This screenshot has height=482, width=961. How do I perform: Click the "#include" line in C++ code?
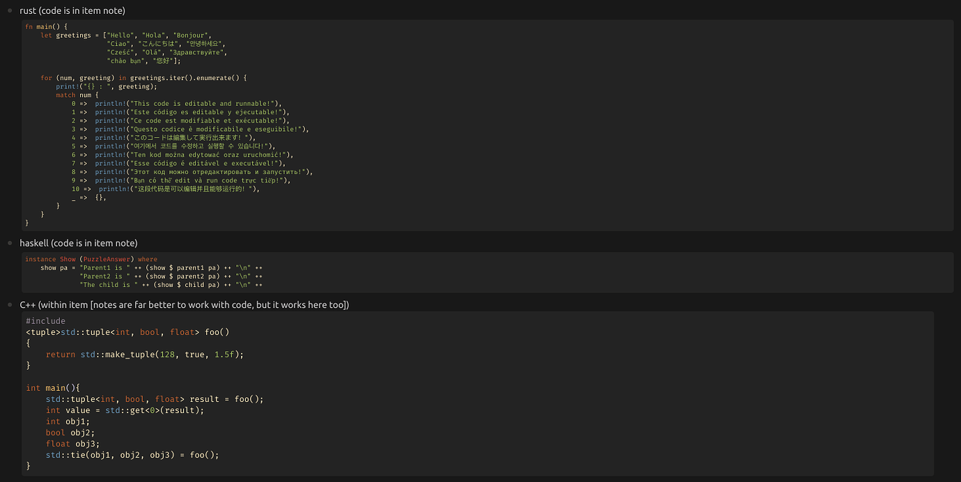point(47,320)
